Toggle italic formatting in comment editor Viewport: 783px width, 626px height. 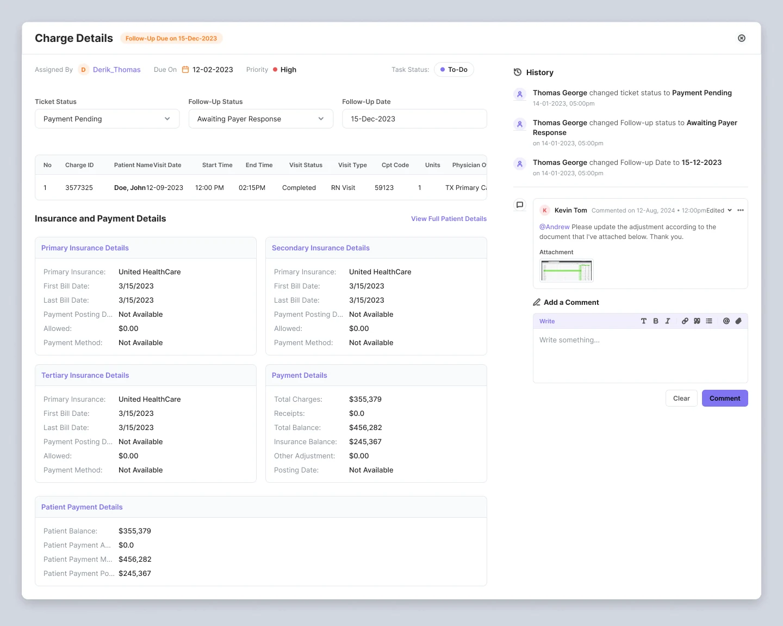tap(668, 321)
